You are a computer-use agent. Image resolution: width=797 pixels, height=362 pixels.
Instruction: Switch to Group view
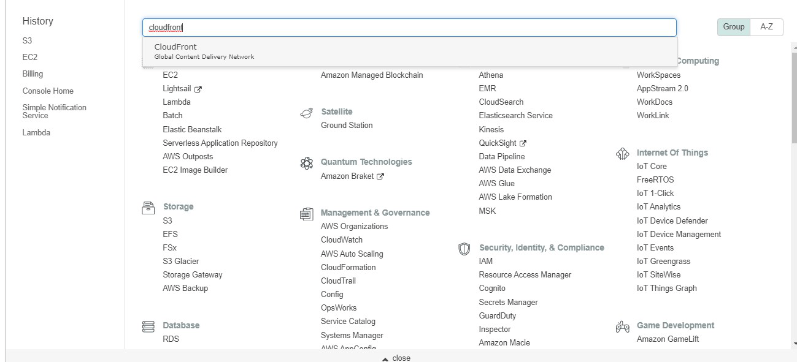pyautogui.click(x=734, y=27)
